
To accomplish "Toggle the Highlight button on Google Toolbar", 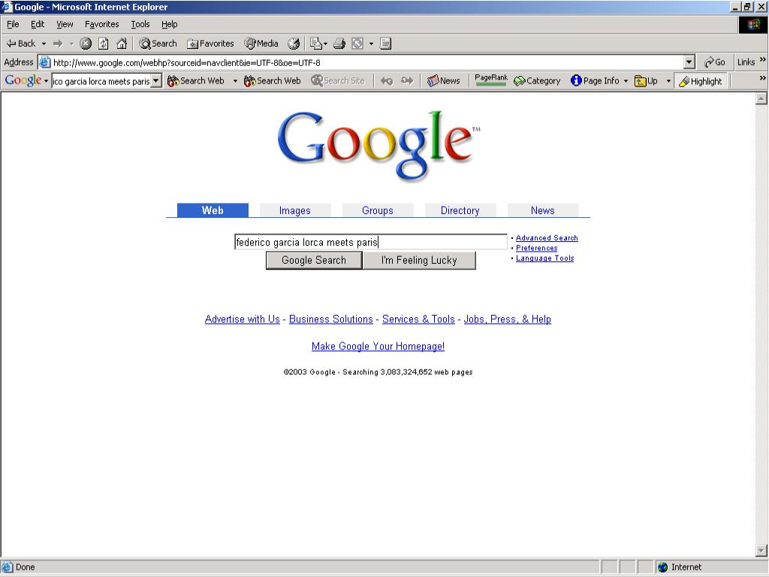I will [x=700, y=81].
